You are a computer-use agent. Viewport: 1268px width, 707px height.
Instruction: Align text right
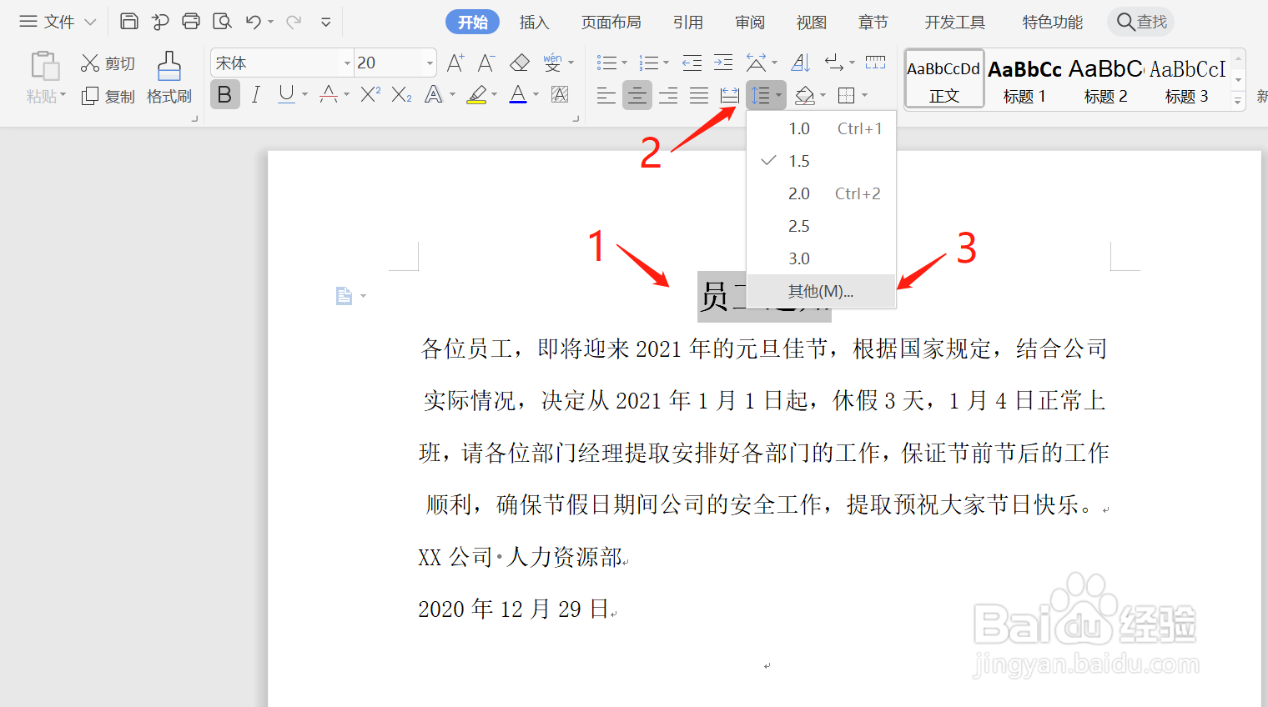pyautogui.click(x=668, y=96)
